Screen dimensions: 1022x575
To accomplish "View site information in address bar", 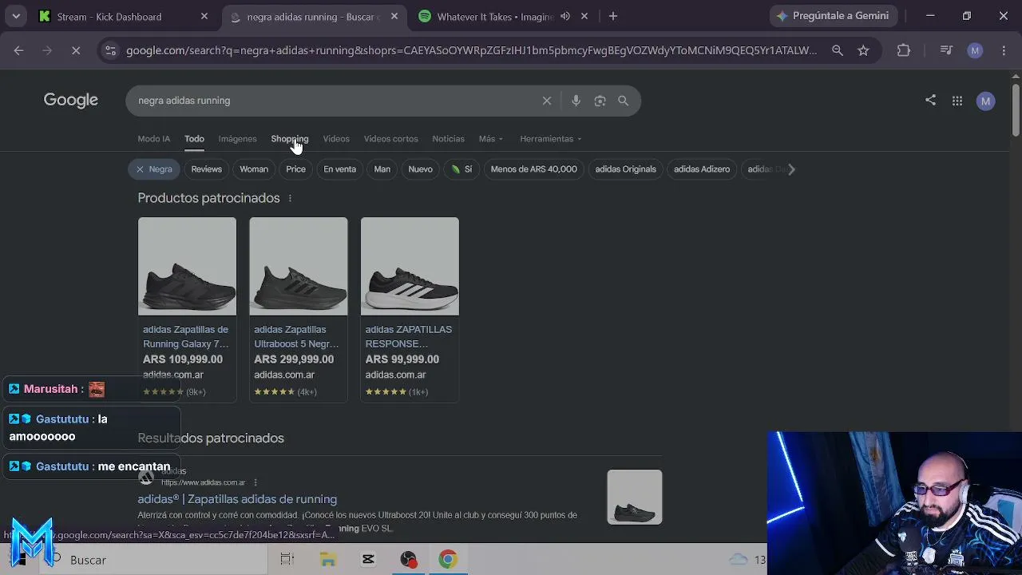I will click(110, 50).
